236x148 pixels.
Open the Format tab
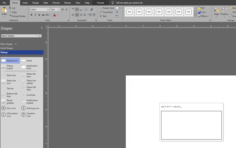coord(100,3)
